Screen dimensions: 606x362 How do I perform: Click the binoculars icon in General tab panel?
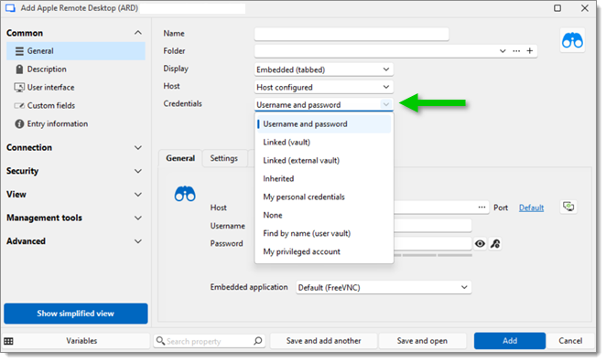click(185, 194)
